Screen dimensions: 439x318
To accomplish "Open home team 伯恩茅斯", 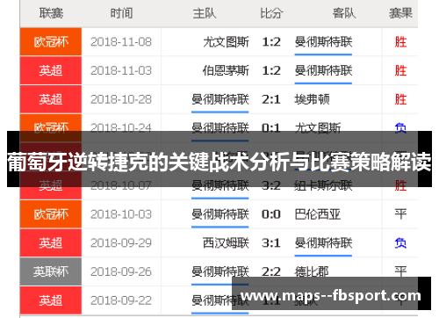I will point(226,70).
